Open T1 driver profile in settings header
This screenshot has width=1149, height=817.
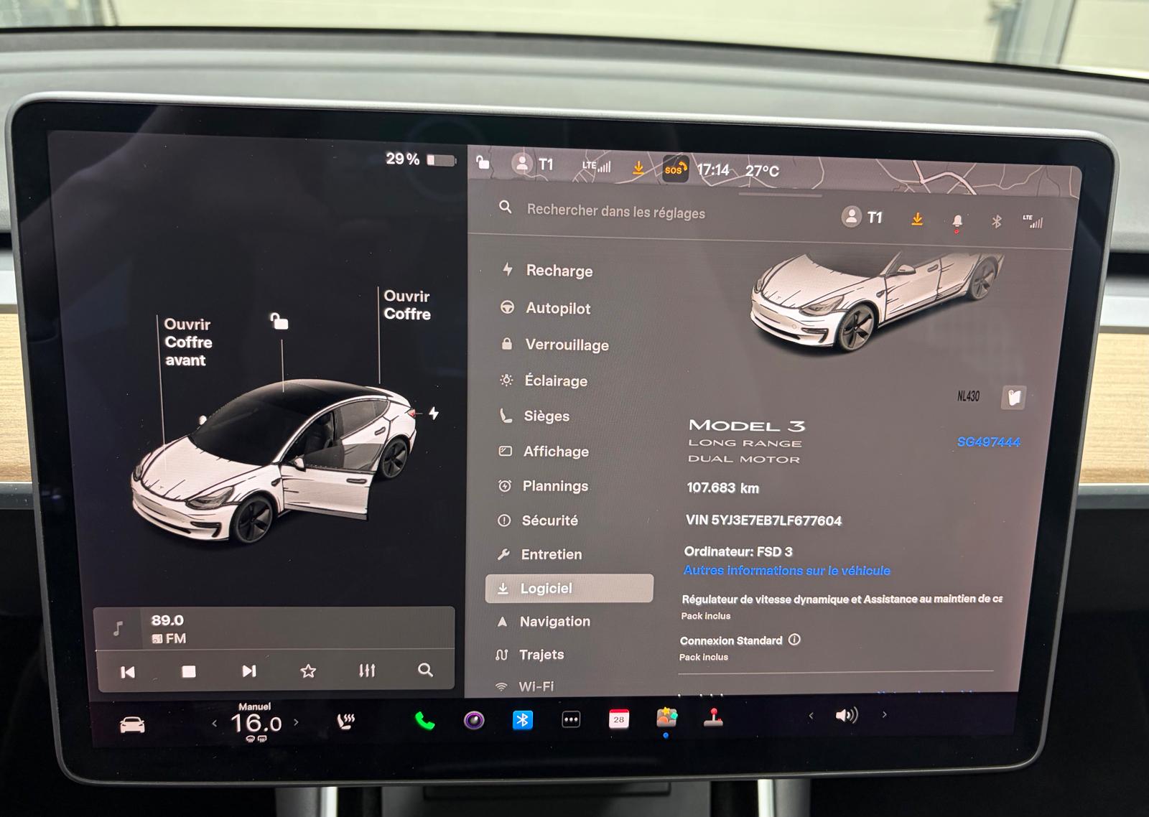[x=862, y=217]
